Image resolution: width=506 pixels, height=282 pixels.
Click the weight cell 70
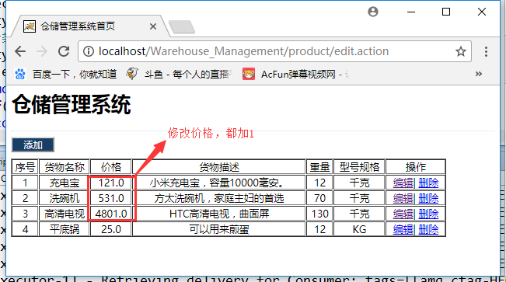tap(319, 198)
